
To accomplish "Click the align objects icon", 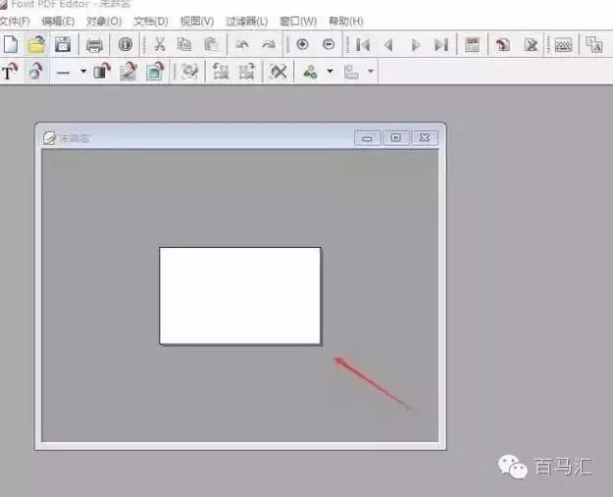I will coord(351,72).
